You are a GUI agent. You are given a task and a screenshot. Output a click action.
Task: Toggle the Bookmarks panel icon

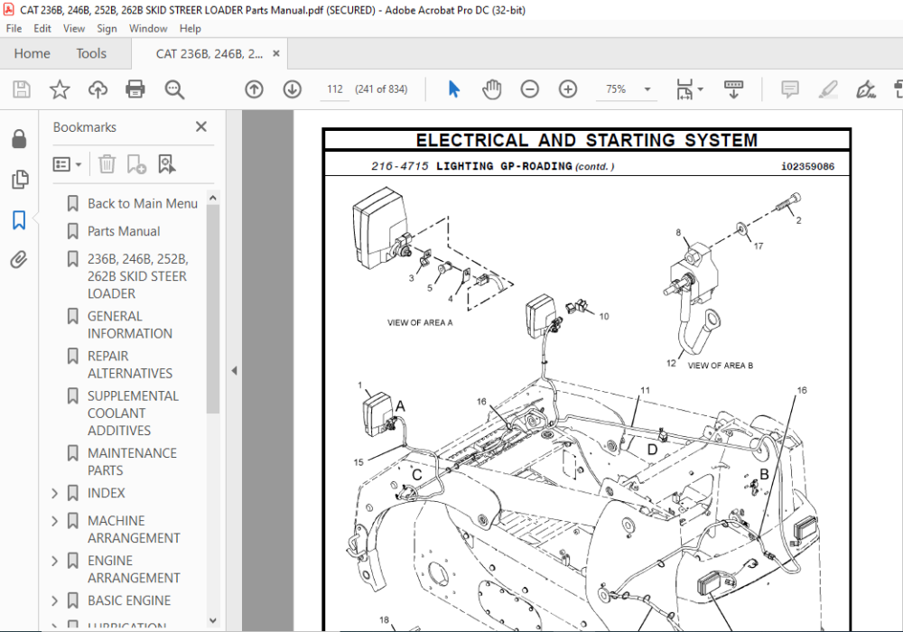tap(19, 219)
